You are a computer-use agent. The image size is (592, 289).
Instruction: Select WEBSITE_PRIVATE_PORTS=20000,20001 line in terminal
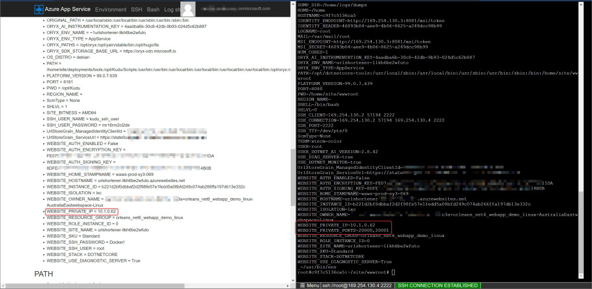343,230
